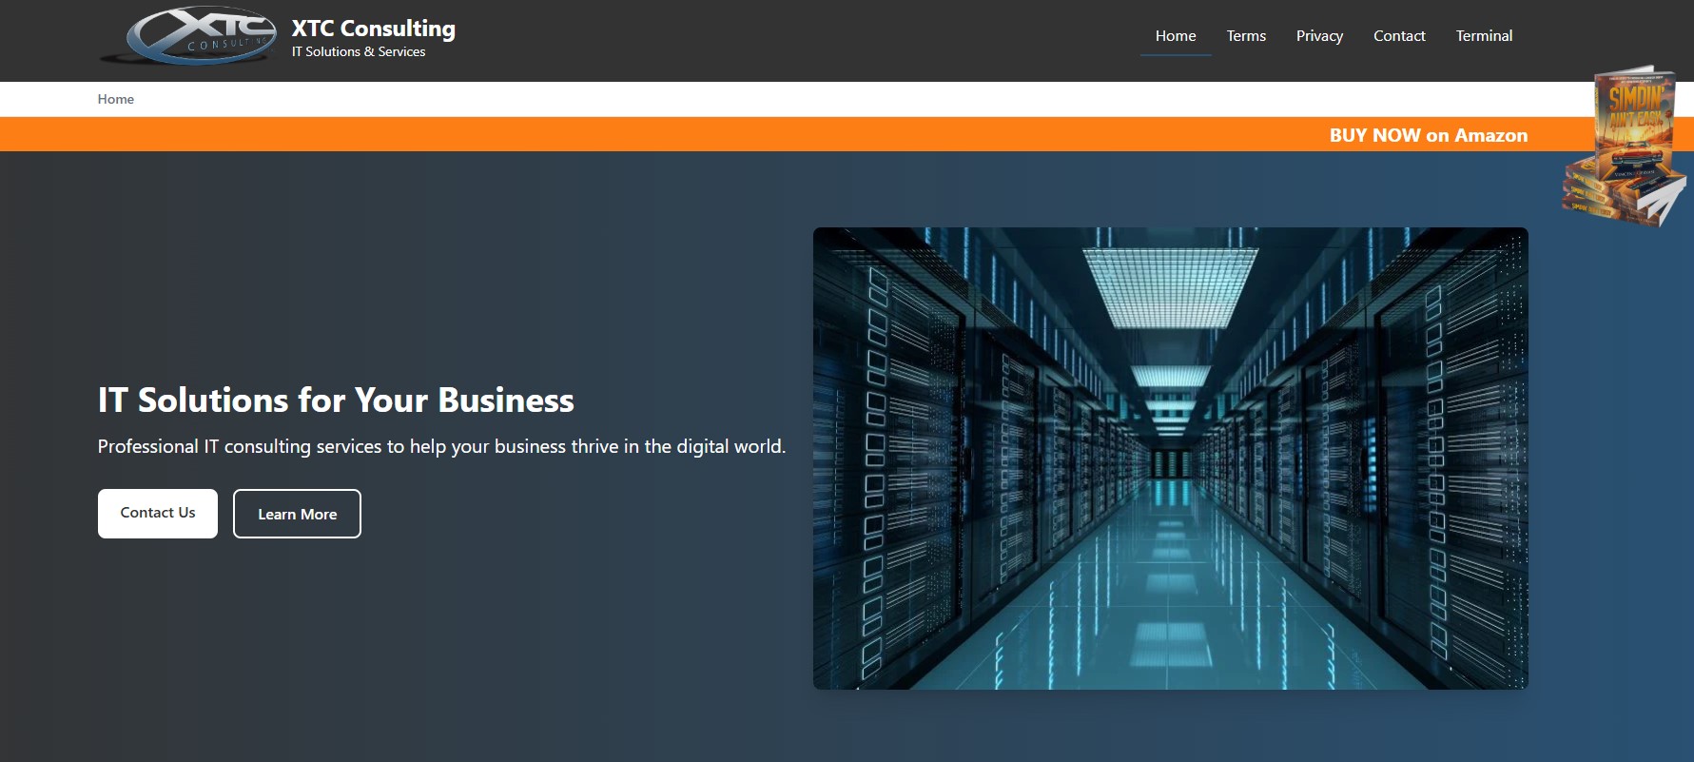Click BUY NOW on Amazon text
Image resolution: width=1694 pixels, height=762 pixels.
point(1428,135)
